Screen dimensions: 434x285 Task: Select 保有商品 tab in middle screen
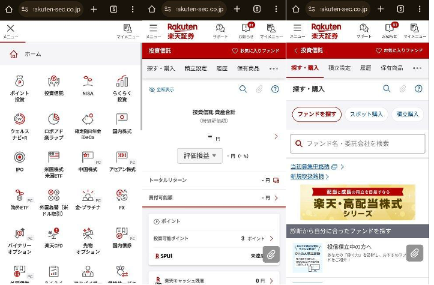249,68
